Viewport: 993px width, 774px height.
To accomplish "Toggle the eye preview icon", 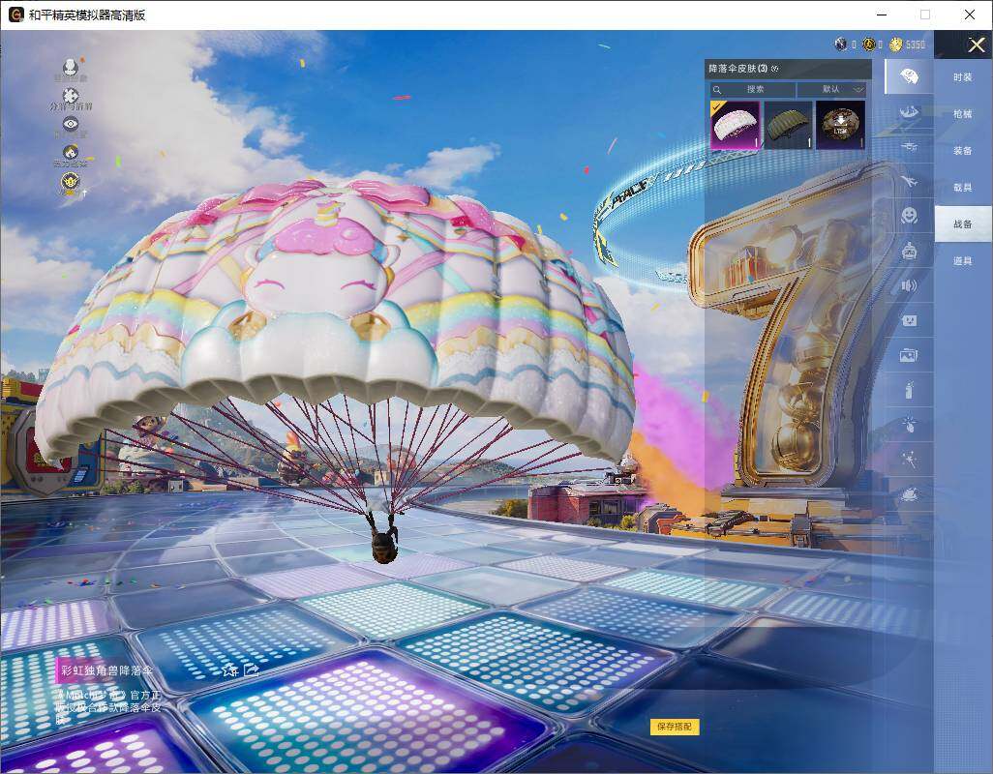I will (71, 124).
